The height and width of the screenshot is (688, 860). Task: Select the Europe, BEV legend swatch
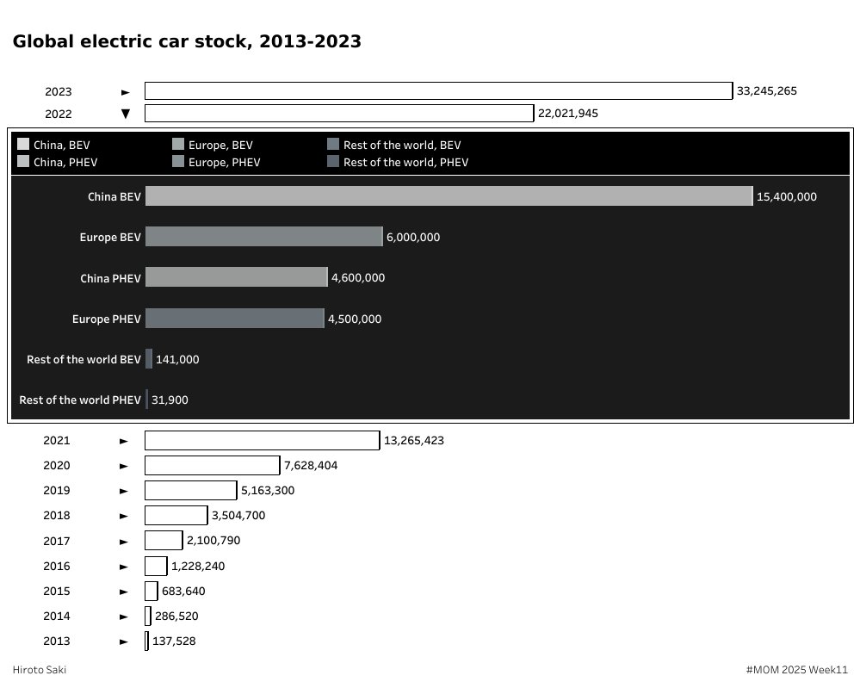pyautogui.click(x=178, y=145)
